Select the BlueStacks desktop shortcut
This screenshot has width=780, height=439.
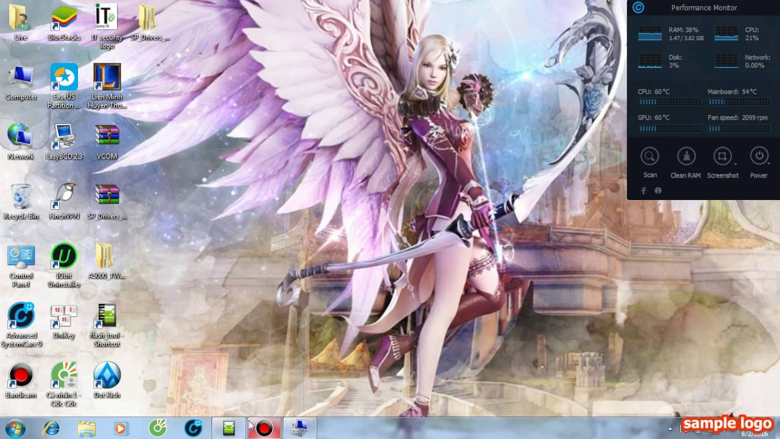(64, 23)
